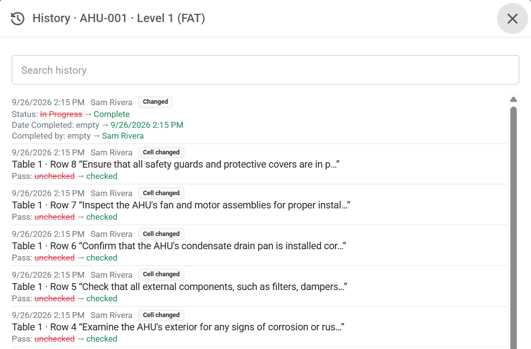The width and height of the screenshot is (531, 349).
Task: Click the Cell changed badge for Row 6
Action: 161,234
